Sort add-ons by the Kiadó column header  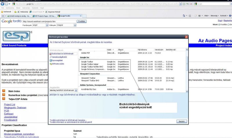pyautogui.click(x=112, y=50)
